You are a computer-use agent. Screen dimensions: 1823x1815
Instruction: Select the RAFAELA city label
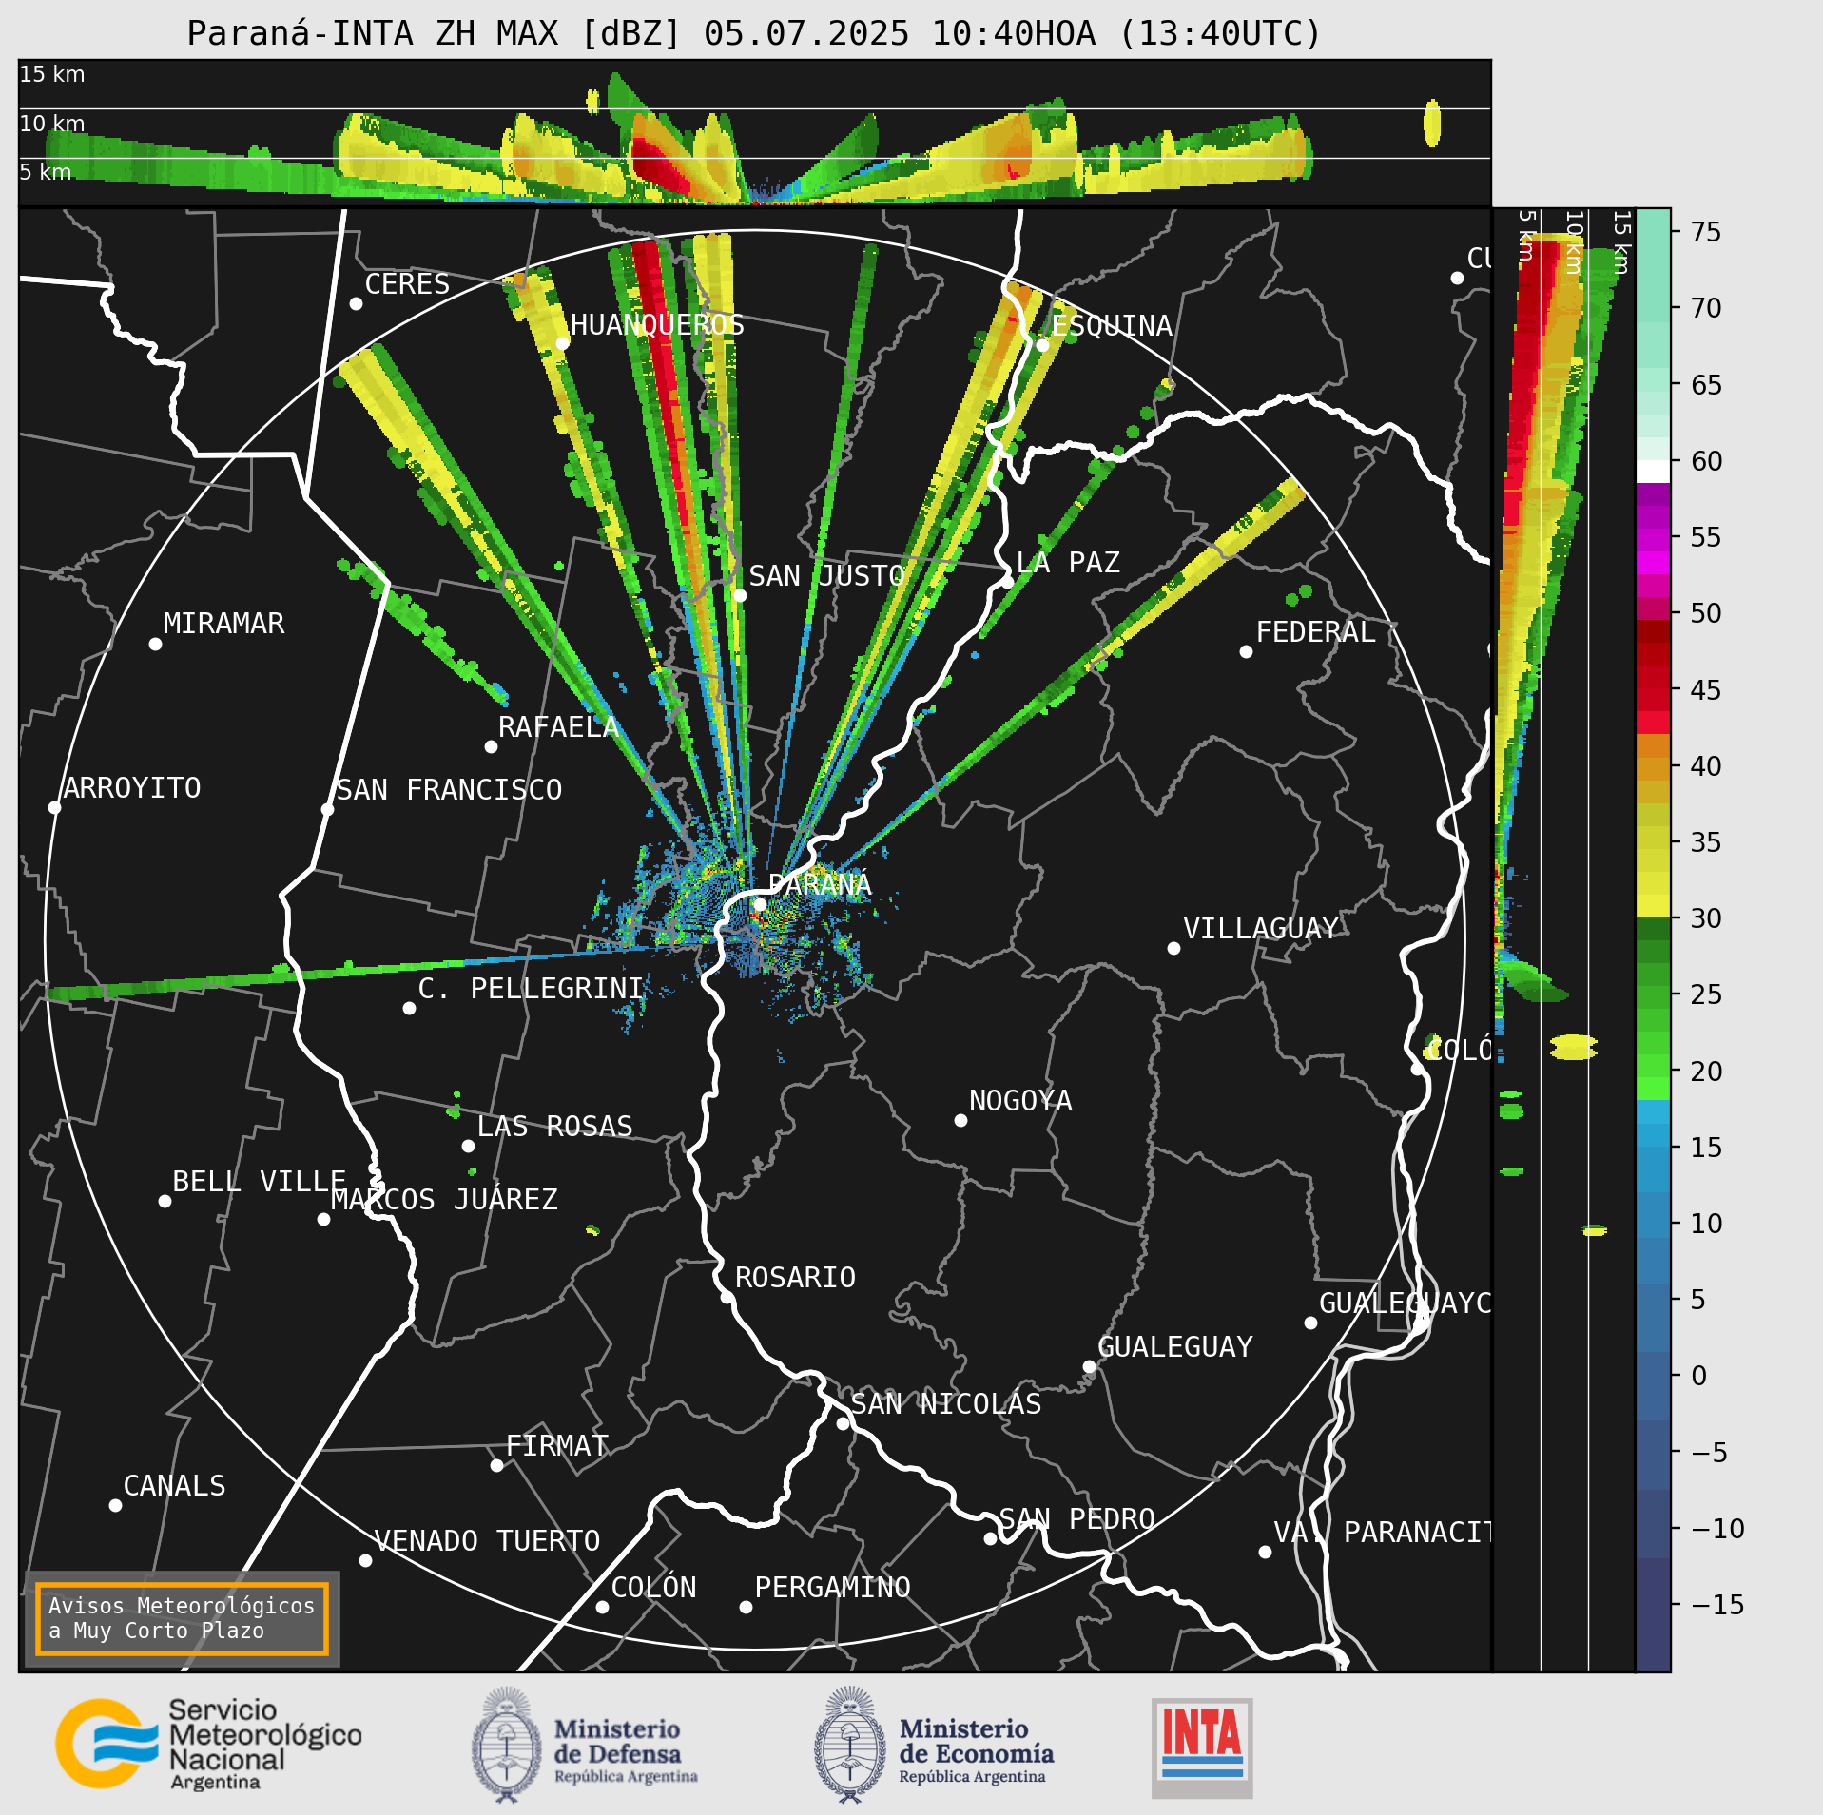pos(558,726)
